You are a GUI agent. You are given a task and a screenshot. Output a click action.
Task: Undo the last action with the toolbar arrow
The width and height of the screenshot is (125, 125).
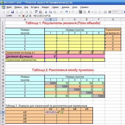tap(67, 12)
